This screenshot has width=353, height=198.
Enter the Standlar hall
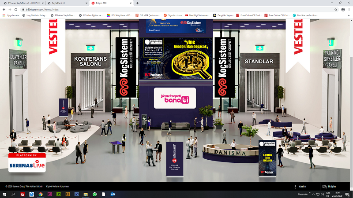259,90
